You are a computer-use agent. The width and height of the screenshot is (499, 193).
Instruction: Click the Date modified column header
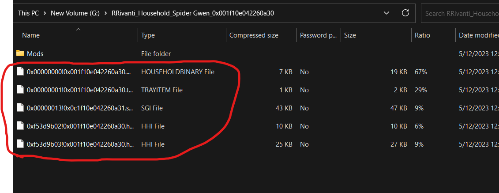point(479,35)
